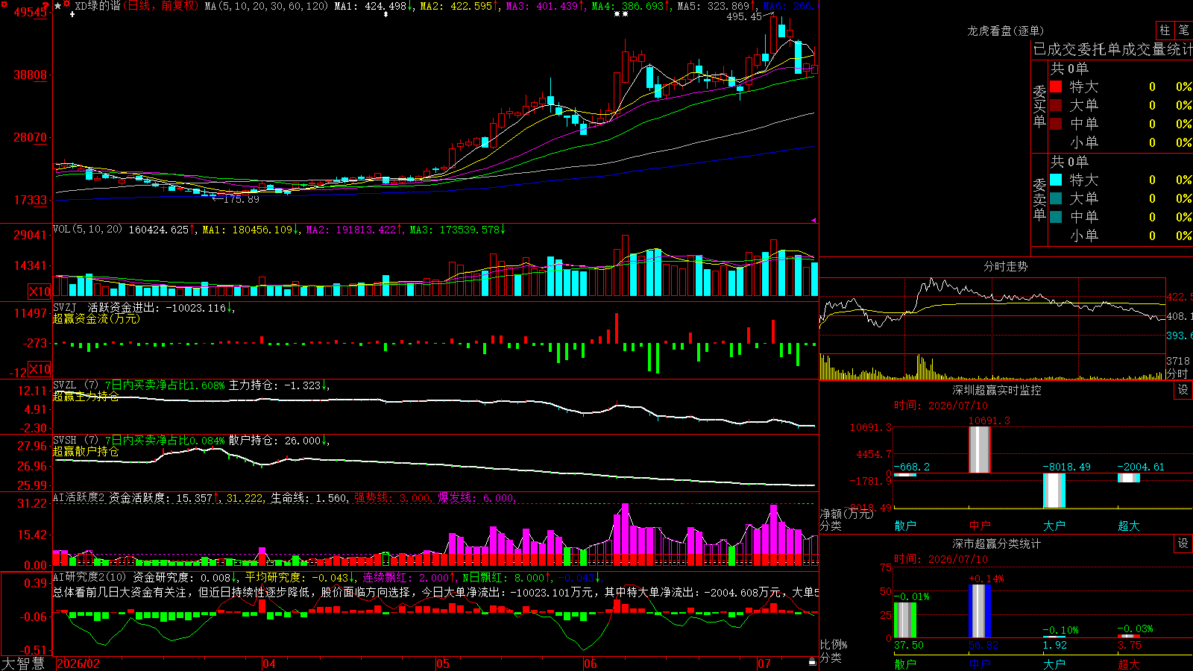1193x671 pixels.
Task: Click the 大智慧 logo at bottom-left
Action: coord(23,664)
